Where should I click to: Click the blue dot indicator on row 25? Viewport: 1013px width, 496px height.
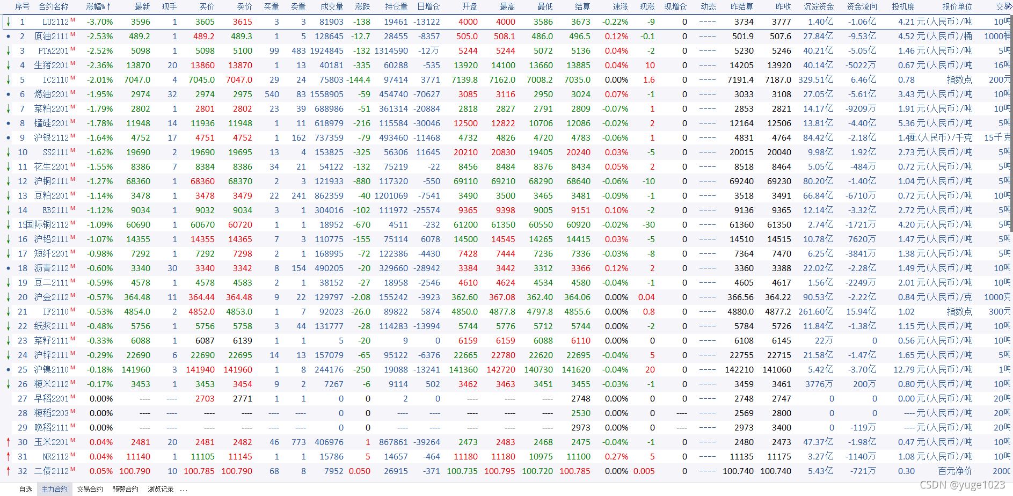point(8,370)
